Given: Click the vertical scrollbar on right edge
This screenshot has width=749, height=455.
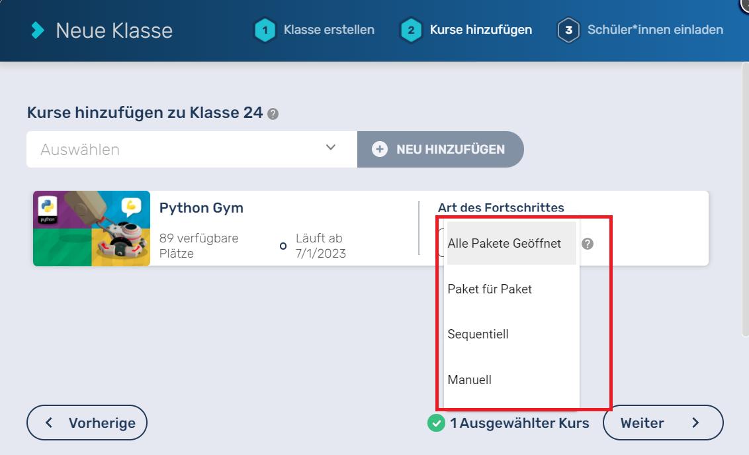Looking at the screenshot, I should point(744,199).
